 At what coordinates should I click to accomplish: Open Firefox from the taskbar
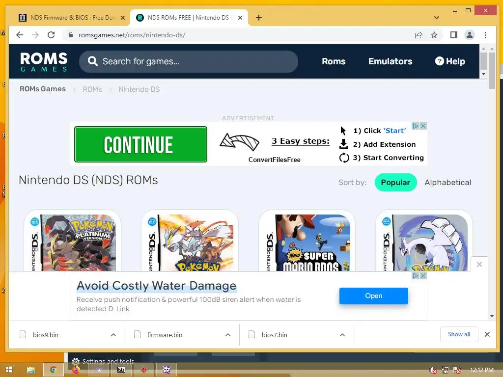coord(76,370)
